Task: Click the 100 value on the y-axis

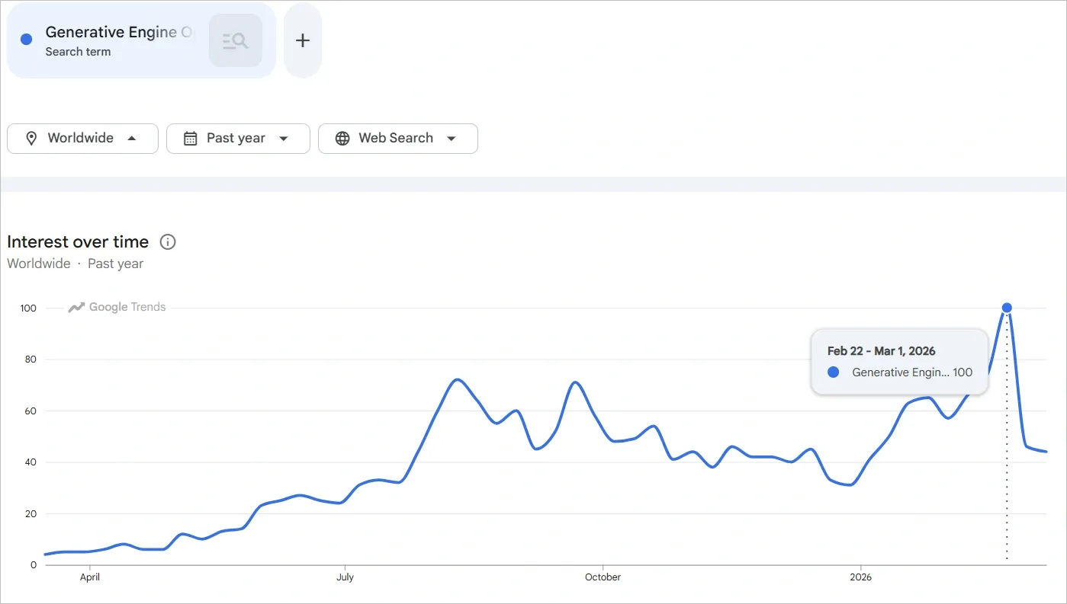Action: pos(27,308)
